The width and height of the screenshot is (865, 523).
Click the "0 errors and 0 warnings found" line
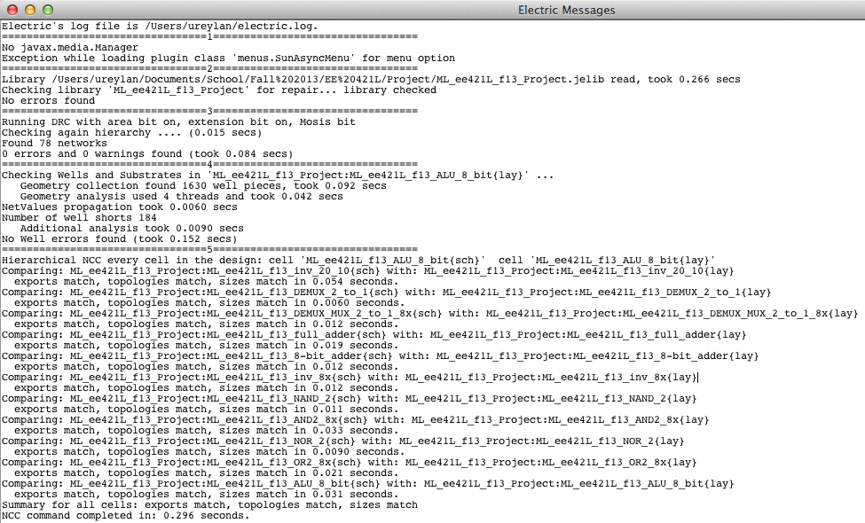[x=147, y=153]
